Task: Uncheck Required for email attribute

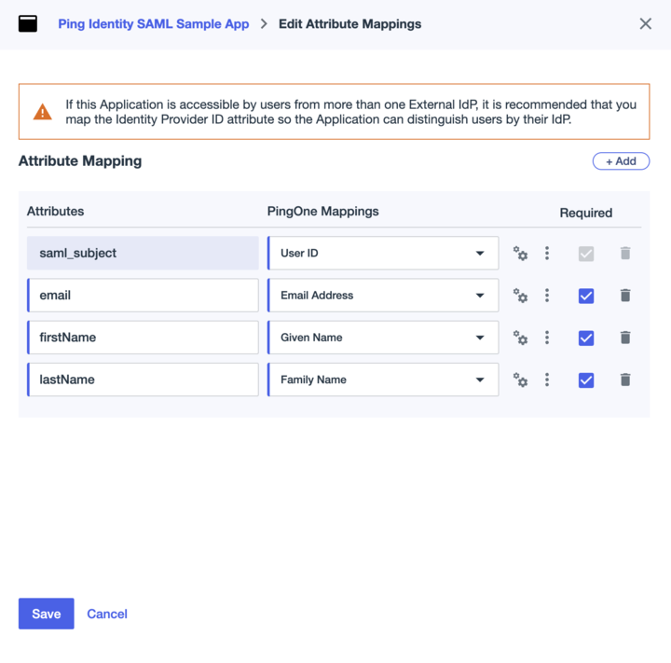Action: (x=586, y=296)
